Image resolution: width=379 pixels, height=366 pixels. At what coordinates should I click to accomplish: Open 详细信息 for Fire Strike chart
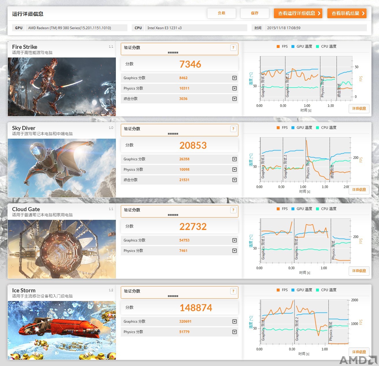coord(359,109)
